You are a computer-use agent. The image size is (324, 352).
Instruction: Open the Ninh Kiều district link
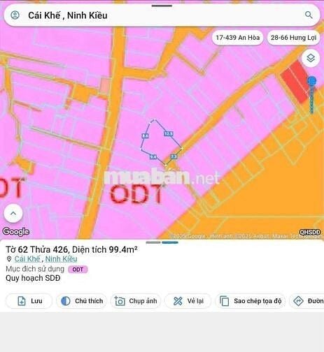pos(61,259)
